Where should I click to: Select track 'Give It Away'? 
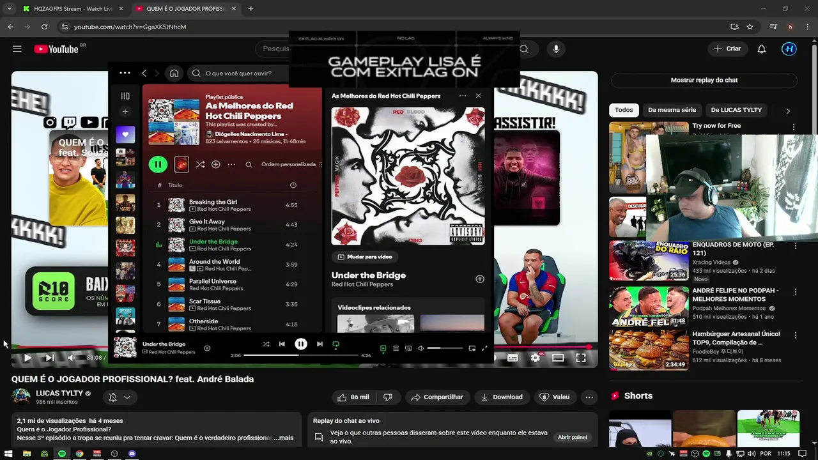(207, 222)
